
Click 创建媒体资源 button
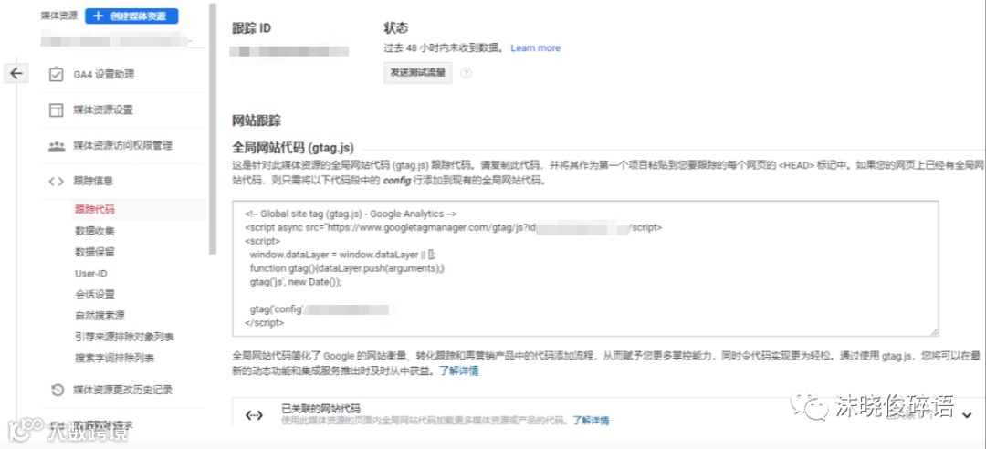tap(131, 16)
